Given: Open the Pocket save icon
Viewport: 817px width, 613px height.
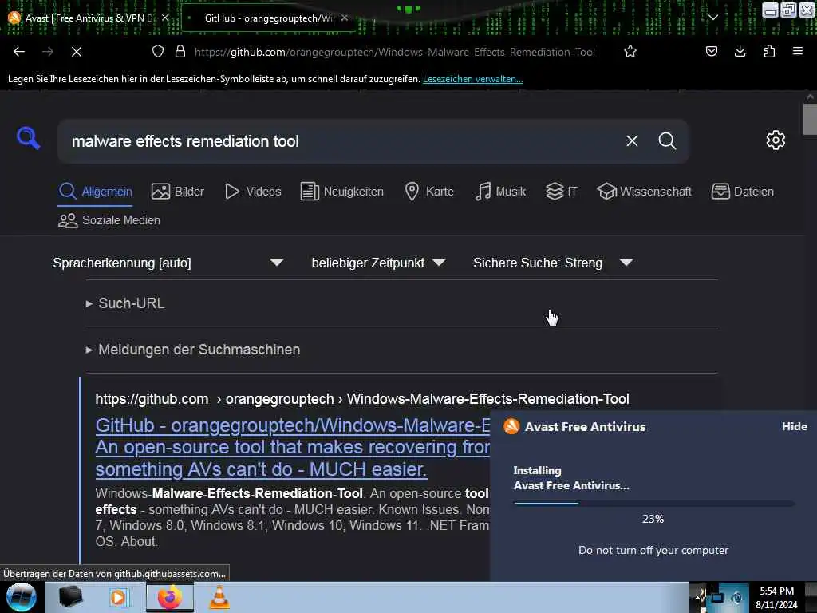Looking at the screenshot, I should 712,51.
